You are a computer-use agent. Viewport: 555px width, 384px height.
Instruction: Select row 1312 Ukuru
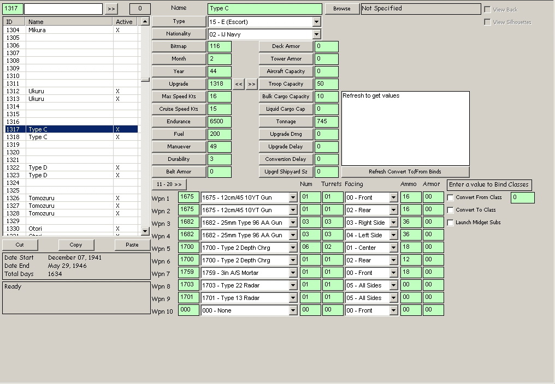(x=71, y=91)
